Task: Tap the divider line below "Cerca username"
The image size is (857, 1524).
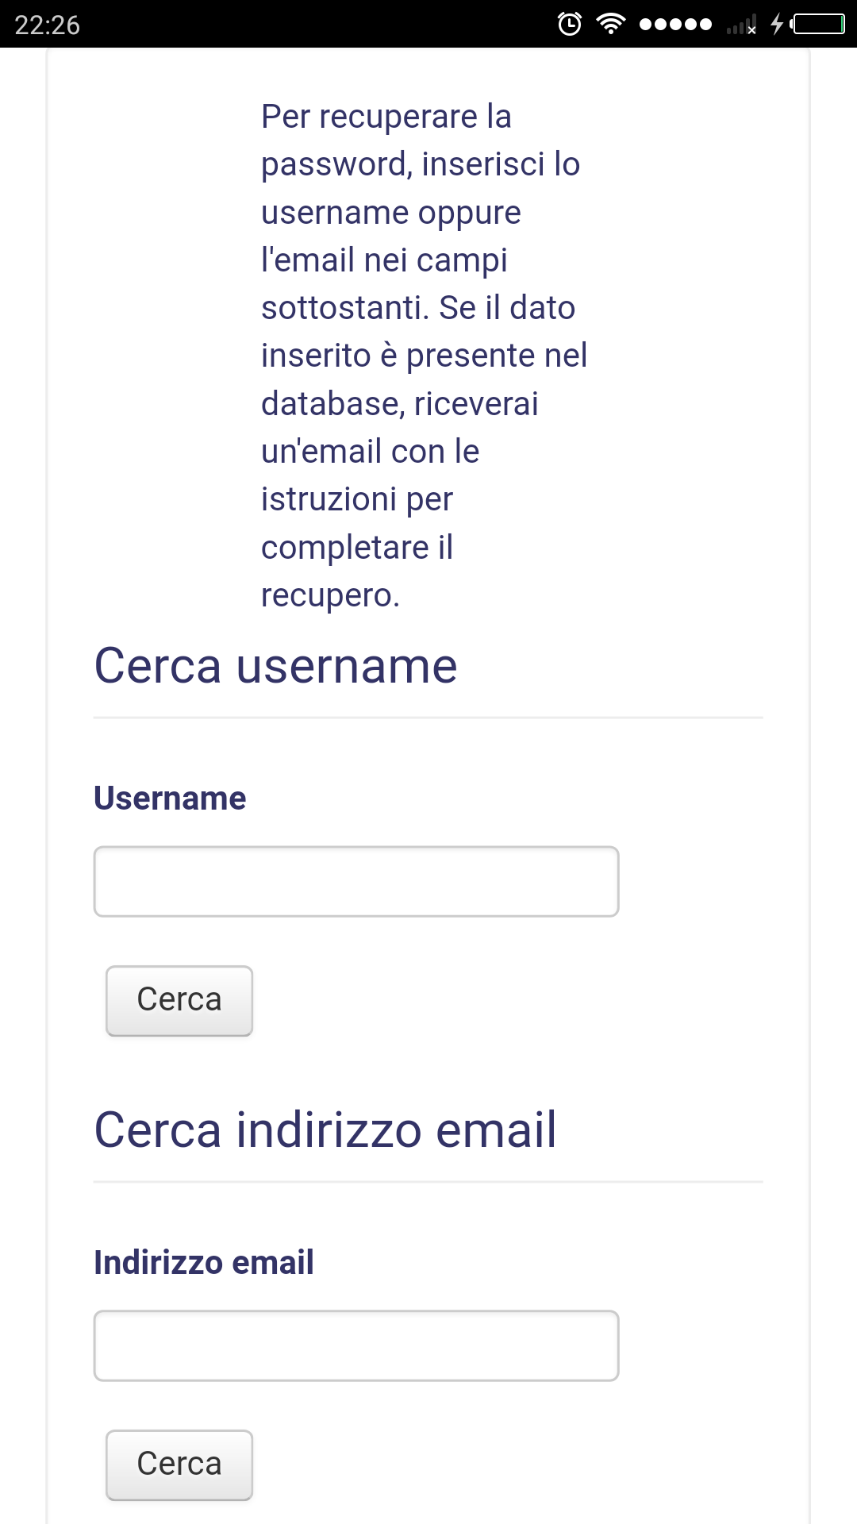Action: (x=428, y=718)
